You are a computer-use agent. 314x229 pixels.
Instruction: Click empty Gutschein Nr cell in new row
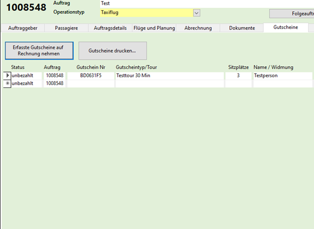point(92,83)
